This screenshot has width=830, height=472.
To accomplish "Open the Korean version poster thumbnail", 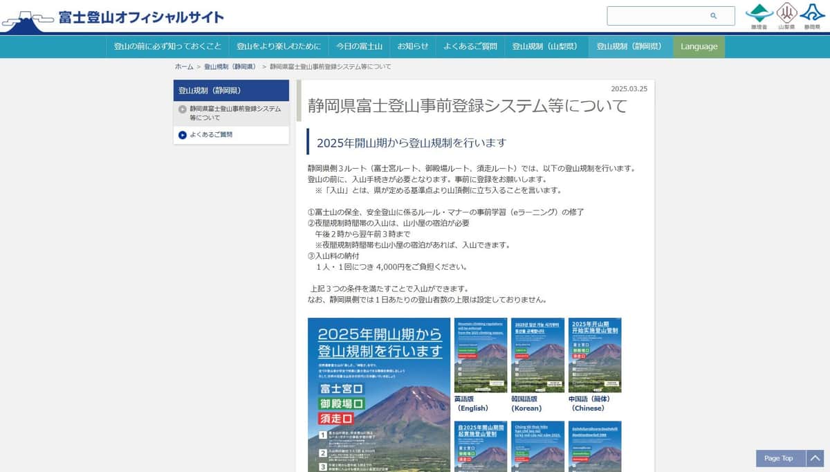I will click(x=538, y=354).
